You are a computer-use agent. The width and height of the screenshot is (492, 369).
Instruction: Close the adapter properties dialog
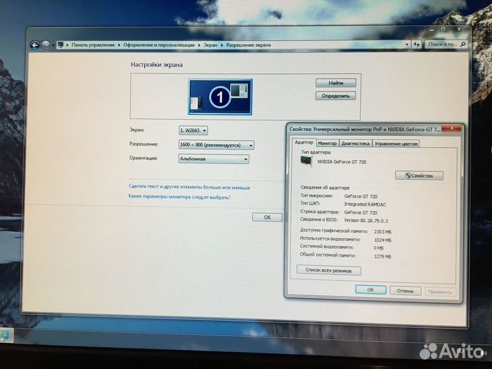coord(450,128)
